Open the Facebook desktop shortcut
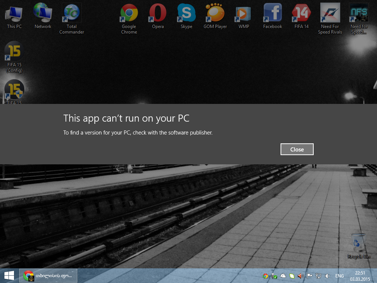Screen dimensions: 377x283 (x=272, y=12)
